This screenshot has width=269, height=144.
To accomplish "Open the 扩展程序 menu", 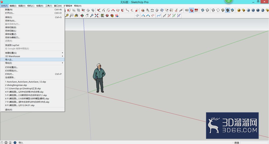I will [68, 6].
